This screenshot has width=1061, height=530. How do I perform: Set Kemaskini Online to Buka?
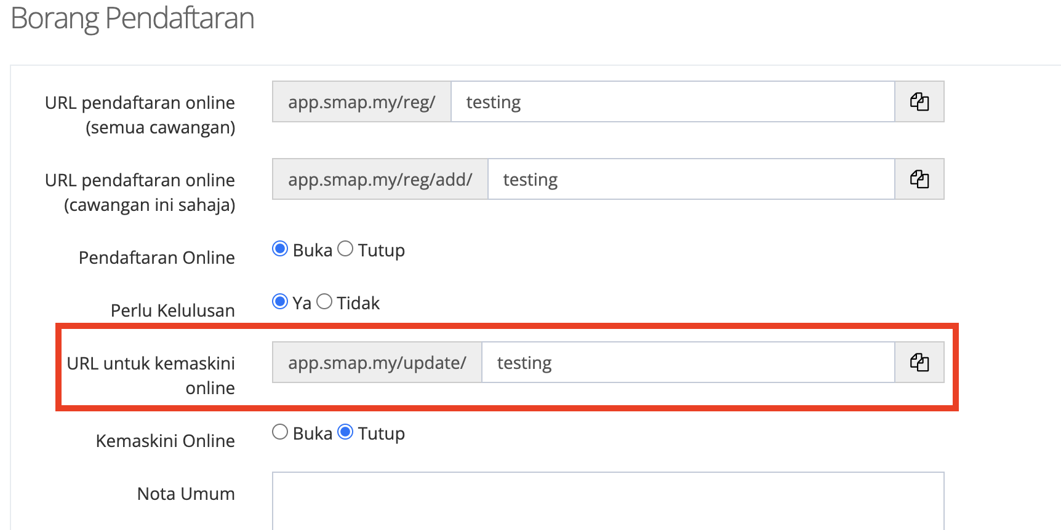click(280, 432)
